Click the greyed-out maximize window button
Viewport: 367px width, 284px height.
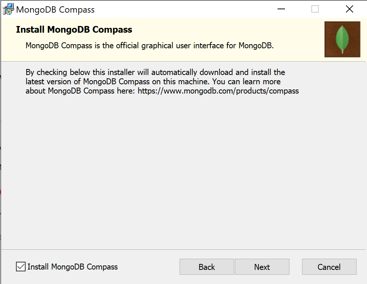tap(315, 9)
